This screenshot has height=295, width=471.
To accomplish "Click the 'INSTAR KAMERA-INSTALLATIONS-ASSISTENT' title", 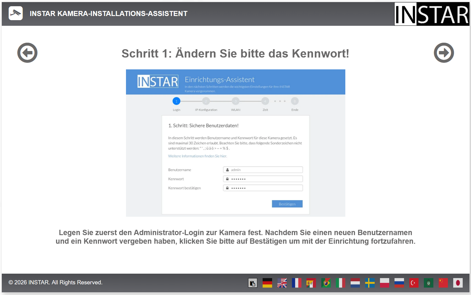I will [x=108, y=14].
